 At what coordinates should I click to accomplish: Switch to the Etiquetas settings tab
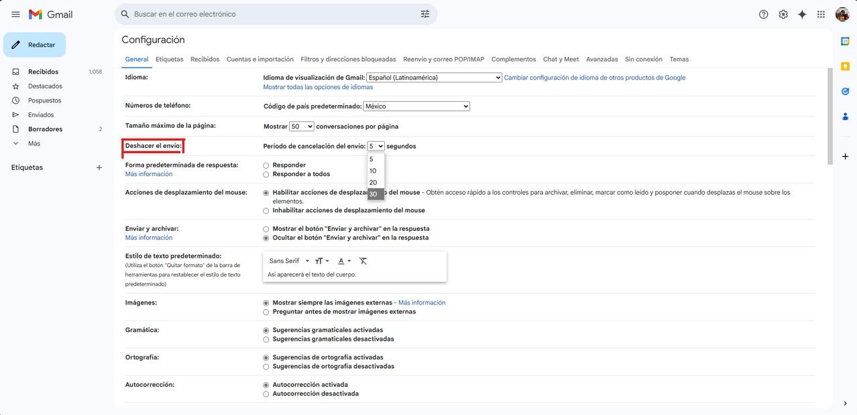coord(169,60)
